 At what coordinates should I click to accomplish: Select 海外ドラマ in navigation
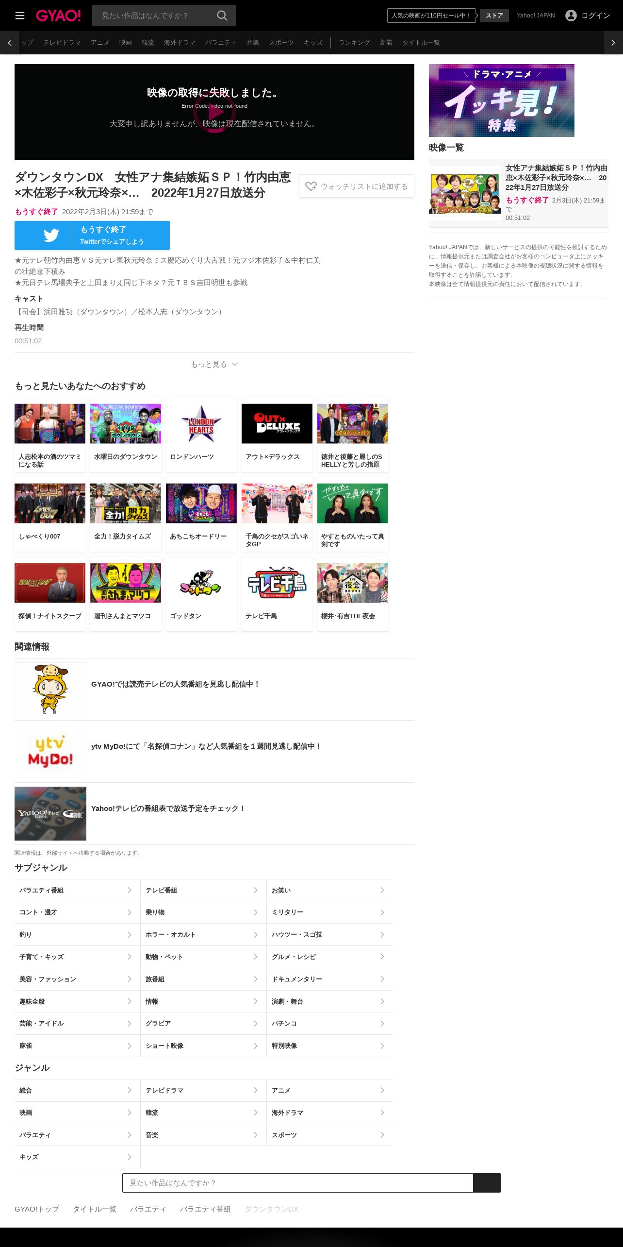click(180, 43)
